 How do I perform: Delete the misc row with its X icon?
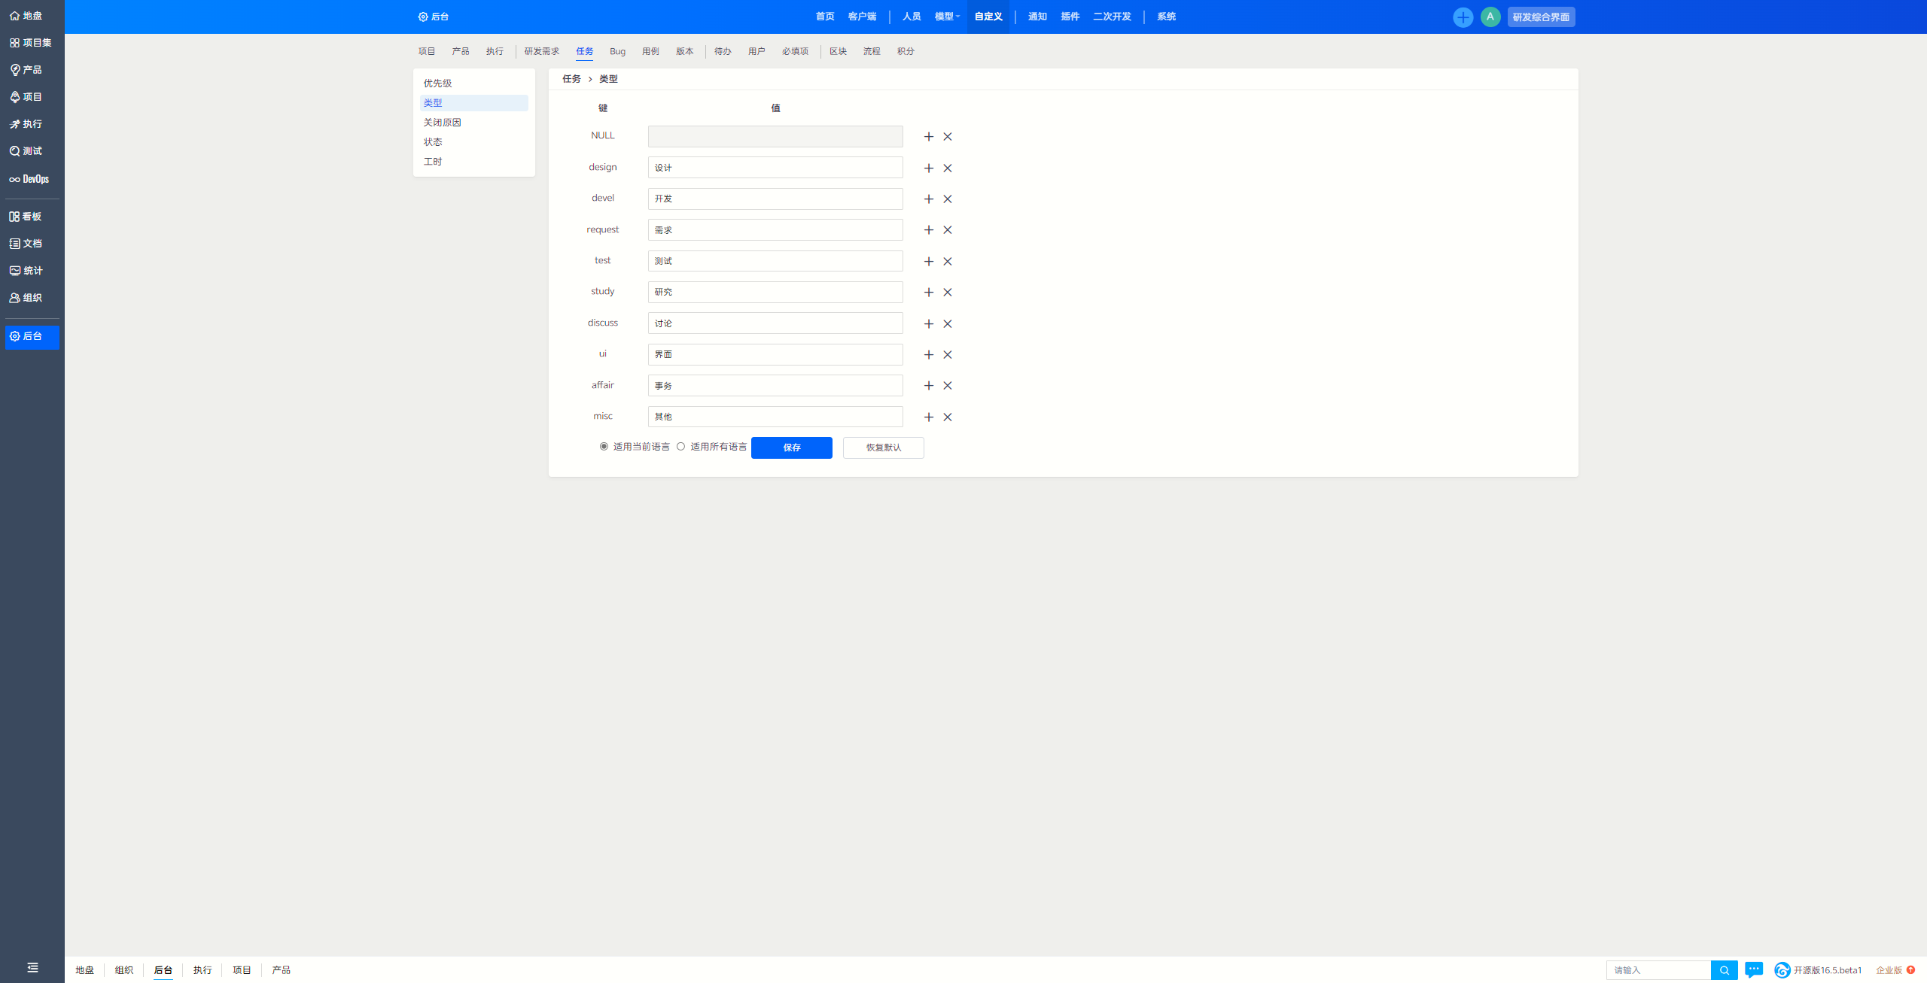pyautogui.click(x=948, y=417)
